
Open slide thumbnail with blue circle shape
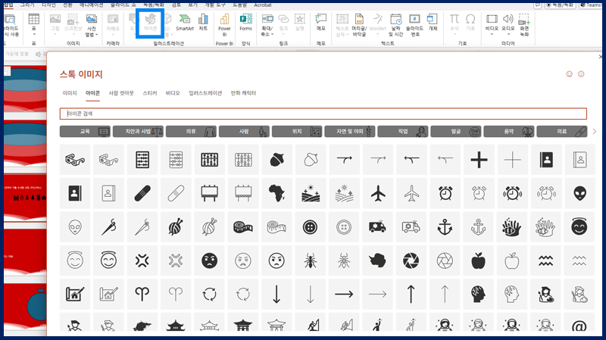point(25,305)
